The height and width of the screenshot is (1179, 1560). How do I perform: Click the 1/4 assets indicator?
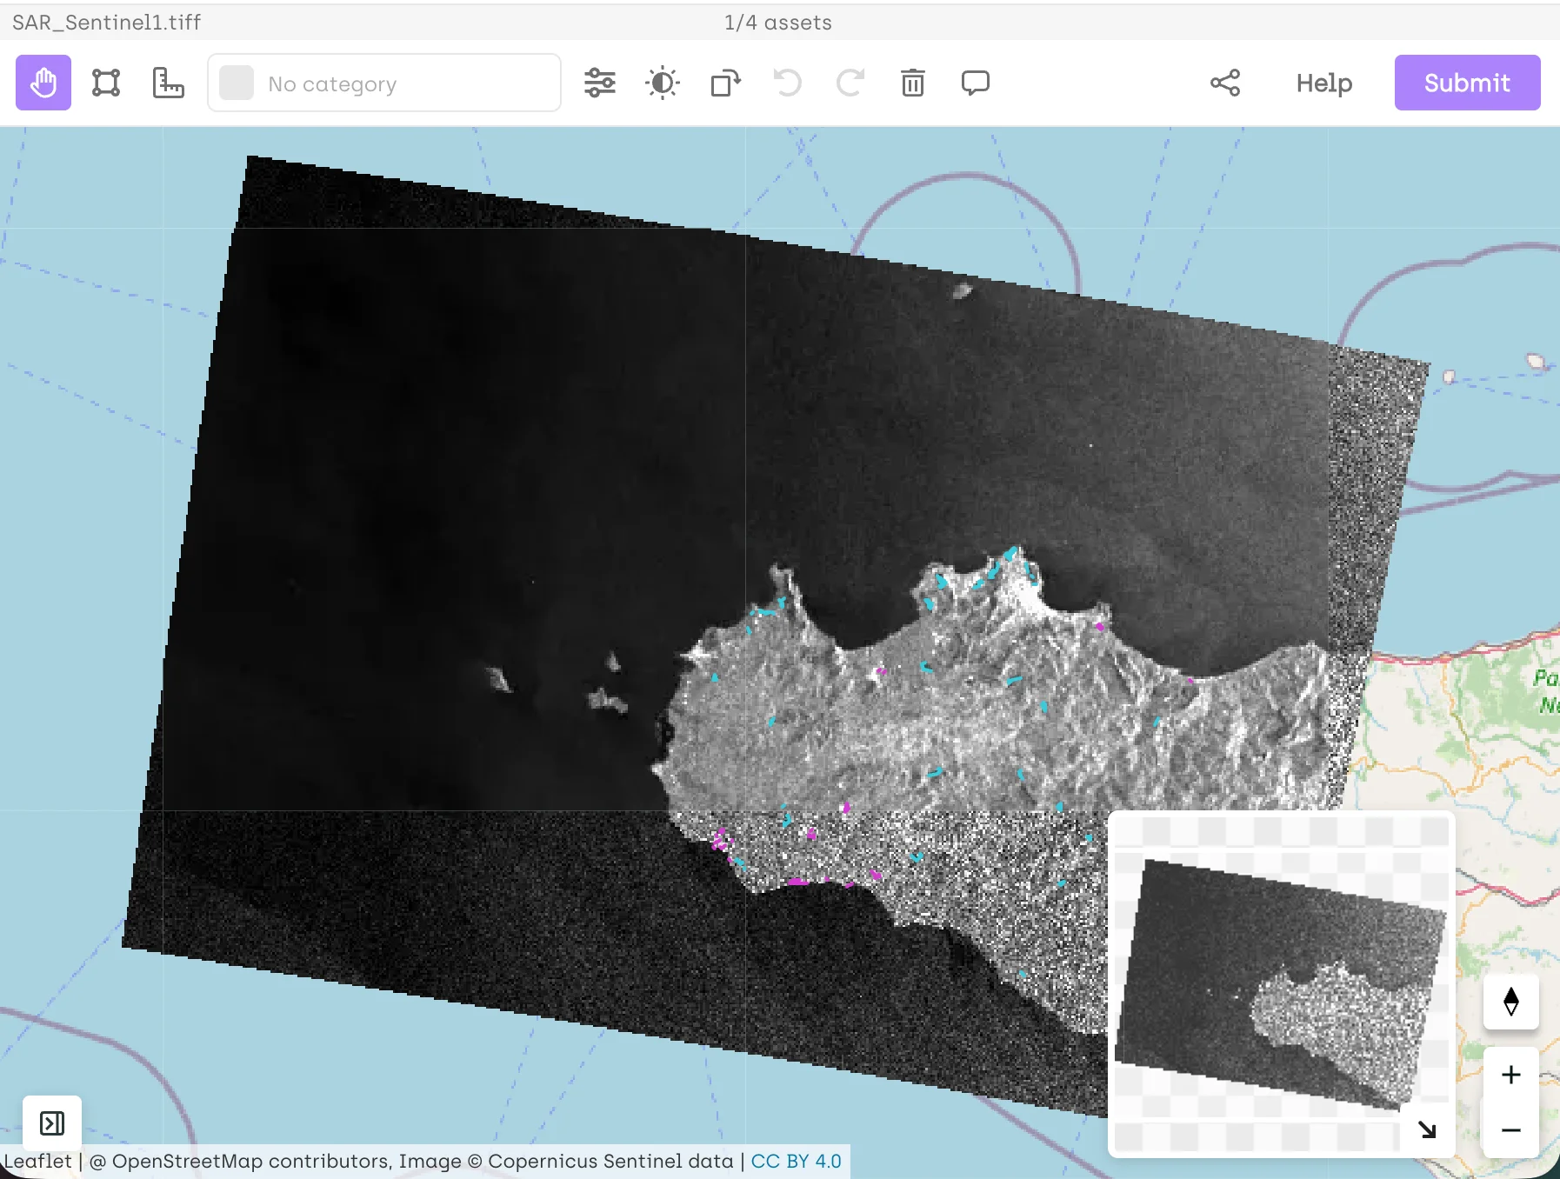[x=777, y=23]
